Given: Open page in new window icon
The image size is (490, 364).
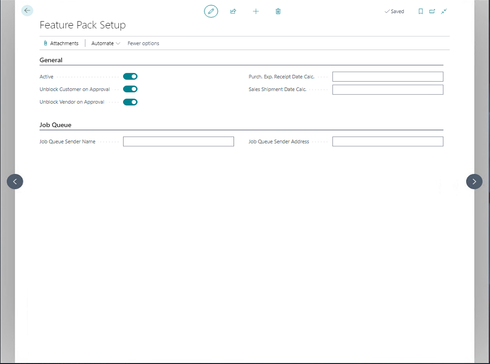Looking at the screenshot, I should pyautogui.click(x=432, y=11).
